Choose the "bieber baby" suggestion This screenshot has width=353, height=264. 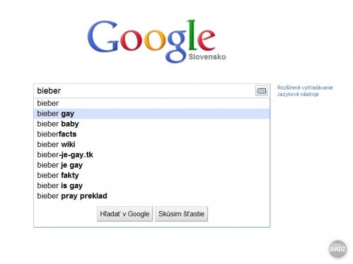coord(151,124)
